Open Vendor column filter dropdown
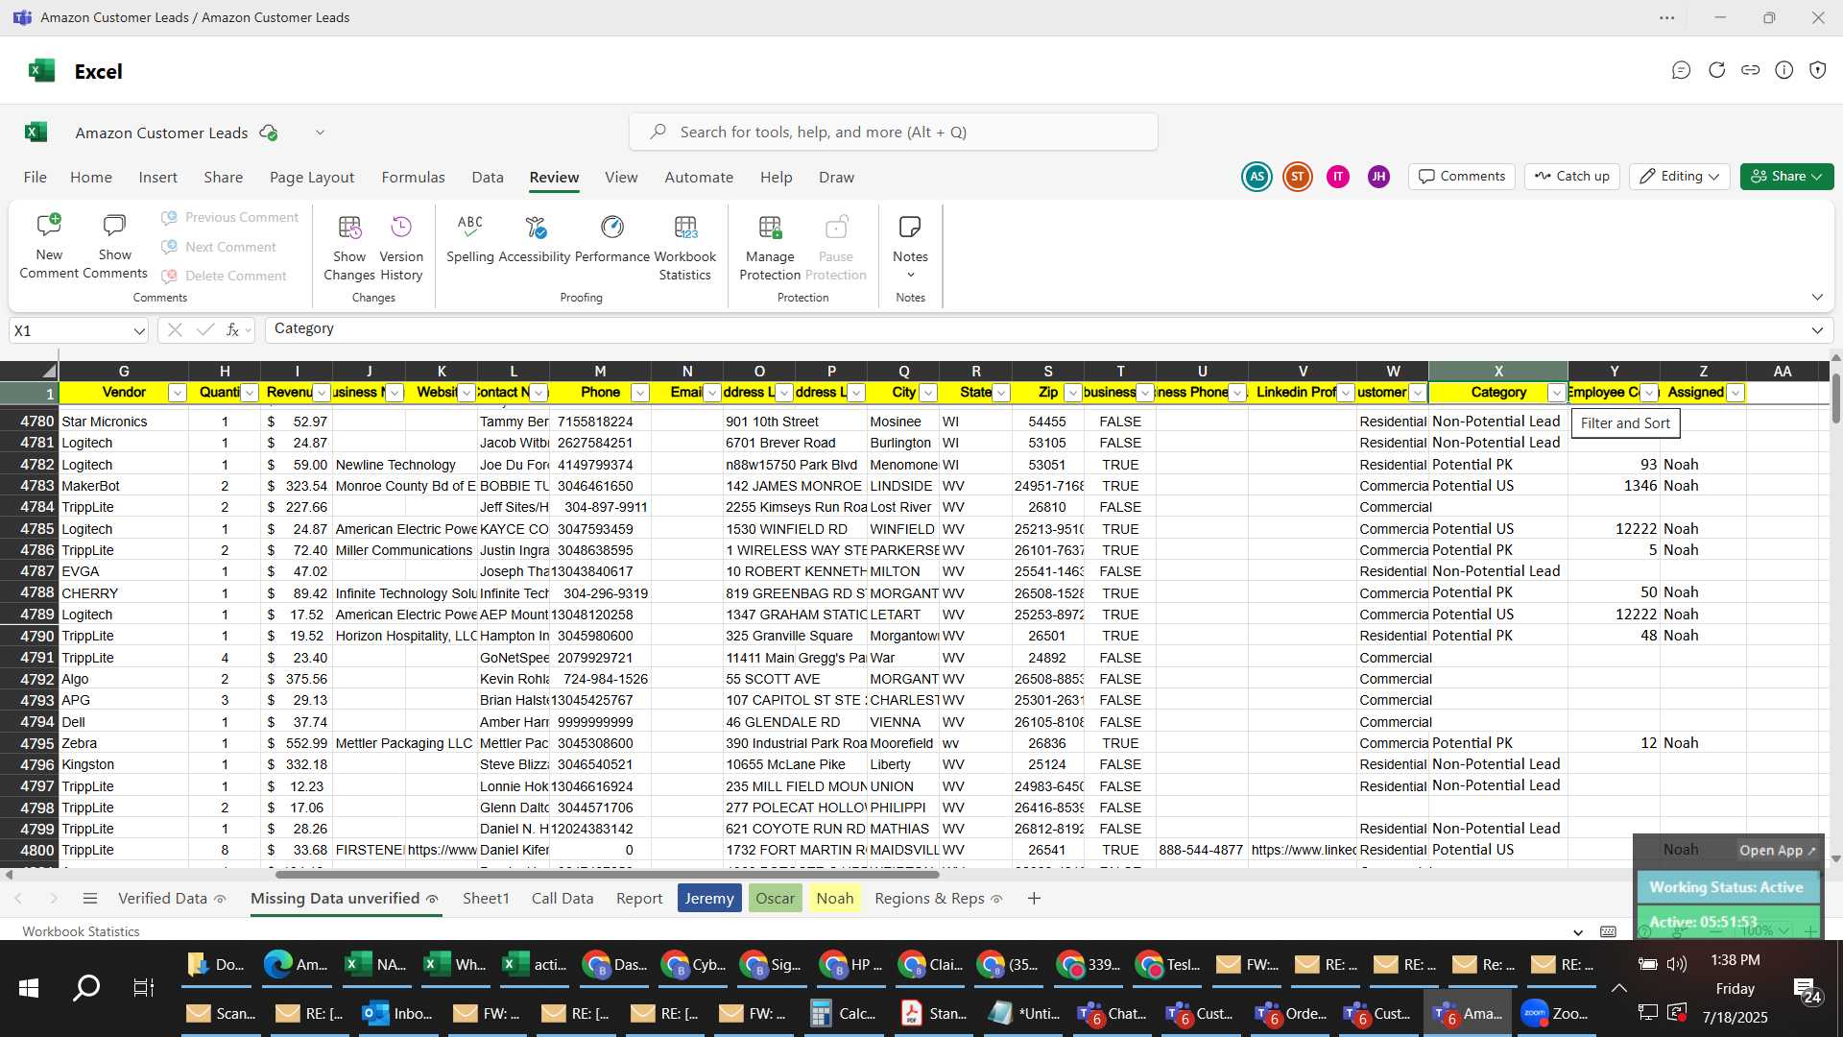The height and width of the screenshot is (1037, 1843). pos(178,393)
